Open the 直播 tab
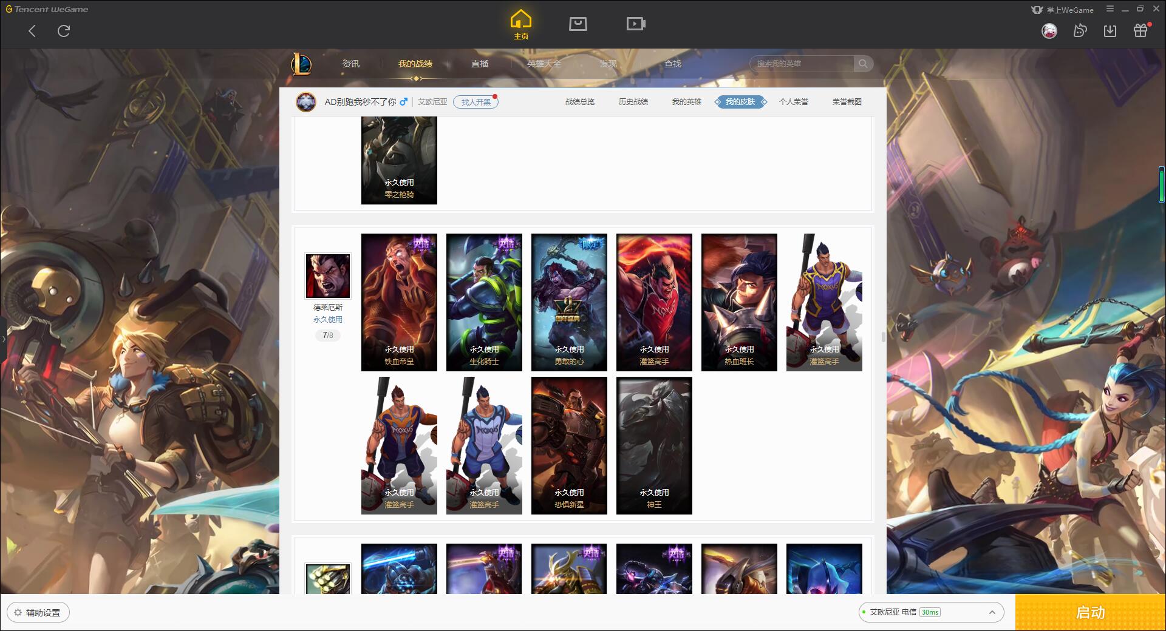Image resolution: width=1166 pixels, height=631 pixels. (480, 64)
